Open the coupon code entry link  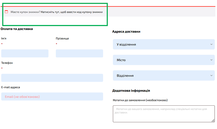pos(72,12)
